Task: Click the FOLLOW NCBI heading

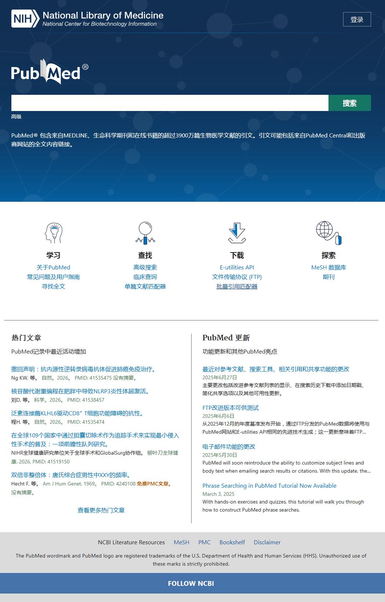Action: coord(191,583)
